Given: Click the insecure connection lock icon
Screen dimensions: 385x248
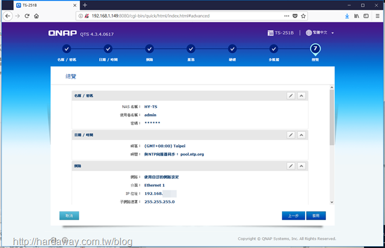Looking at the screenshot, I should point(87,16).
